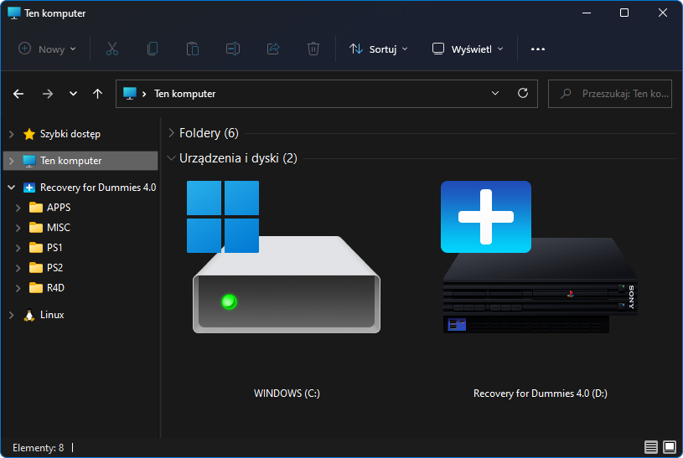This screenshot has width=683, height=458.
Task: Select Recovery for Dummies 4.0 in sidebar
Action: pos(98,188)
